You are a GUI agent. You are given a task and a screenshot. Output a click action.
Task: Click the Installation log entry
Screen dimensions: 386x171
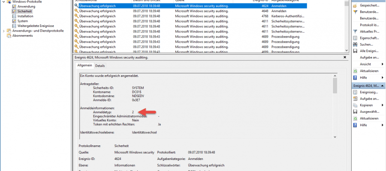point(26,16)
